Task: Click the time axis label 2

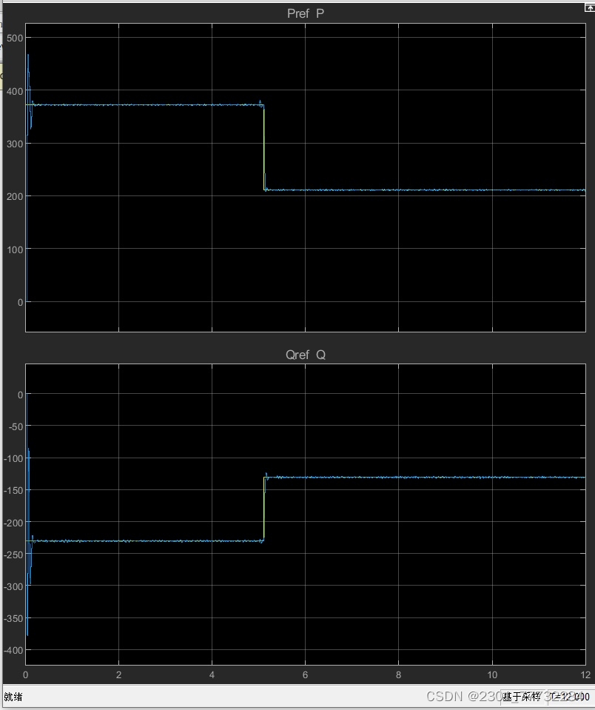Action: coord(118,674)
